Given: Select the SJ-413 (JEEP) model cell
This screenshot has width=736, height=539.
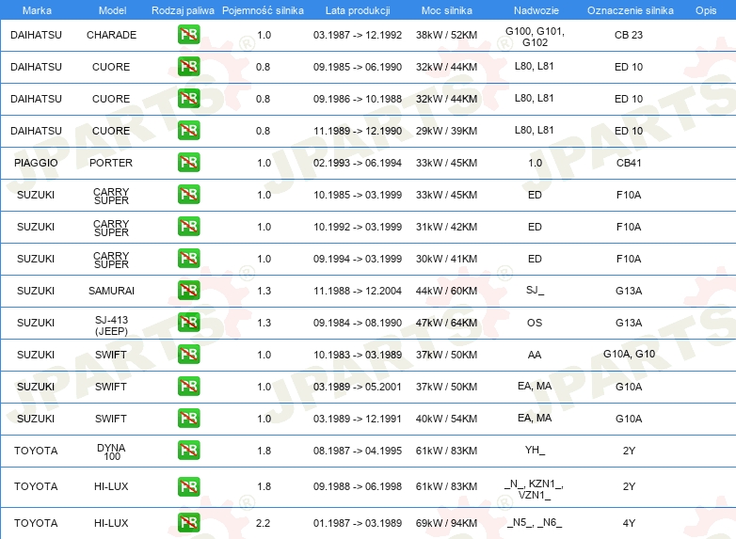Looking at the screenshot, I should [x=111, y=325].
